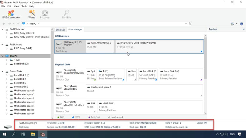Open address bar history dropdown

186,24
